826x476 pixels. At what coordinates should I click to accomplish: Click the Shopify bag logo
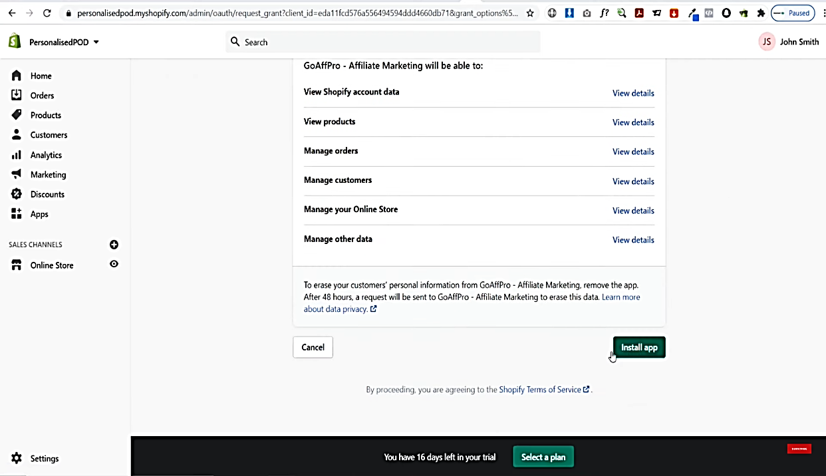pyautogui.click(x=15, y=41)
